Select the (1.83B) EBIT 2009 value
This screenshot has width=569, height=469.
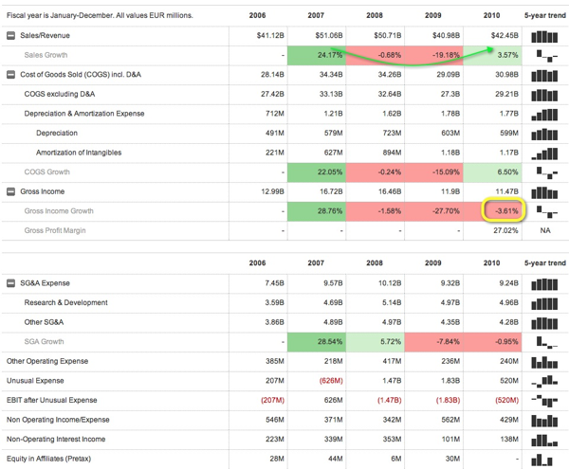click(x=448, y=400)
